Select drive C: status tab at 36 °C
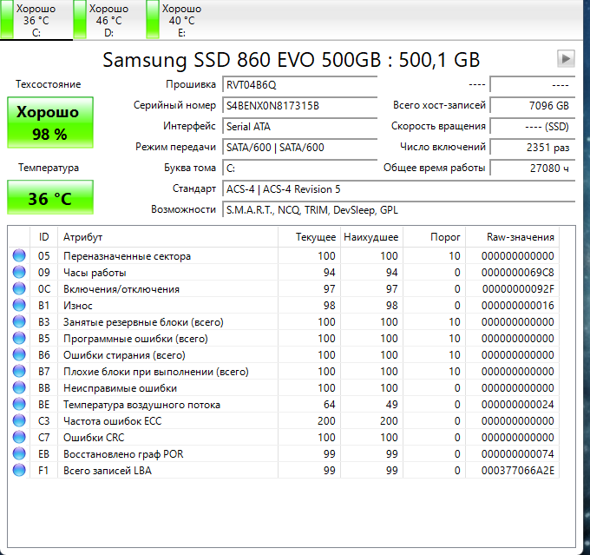Screen dimensions: 590x555 (x=36, y=20)
